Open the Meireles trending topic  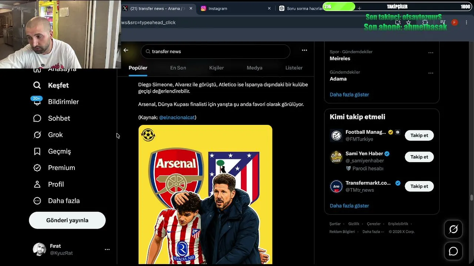pyautogui.click(x=340, y=58)
